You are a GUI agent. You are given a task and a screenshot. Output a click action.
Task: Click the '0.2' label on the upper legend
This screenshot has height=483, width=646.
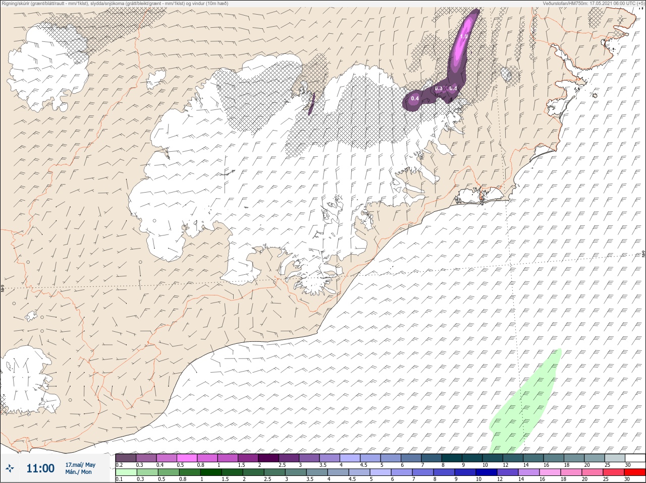click(119, 465)
